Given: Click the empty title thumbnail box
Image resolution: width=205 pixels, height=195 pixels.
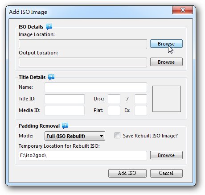Looking at the screenshot, I should pyautogui.click(x=167, y=99).
